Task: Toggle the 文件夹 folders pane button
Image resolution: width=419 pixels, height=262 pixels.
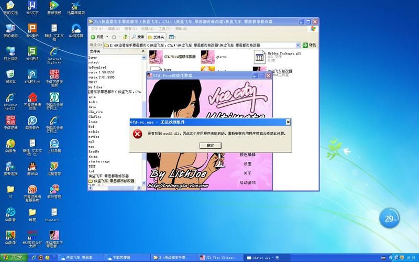Action: pos(156,37)
